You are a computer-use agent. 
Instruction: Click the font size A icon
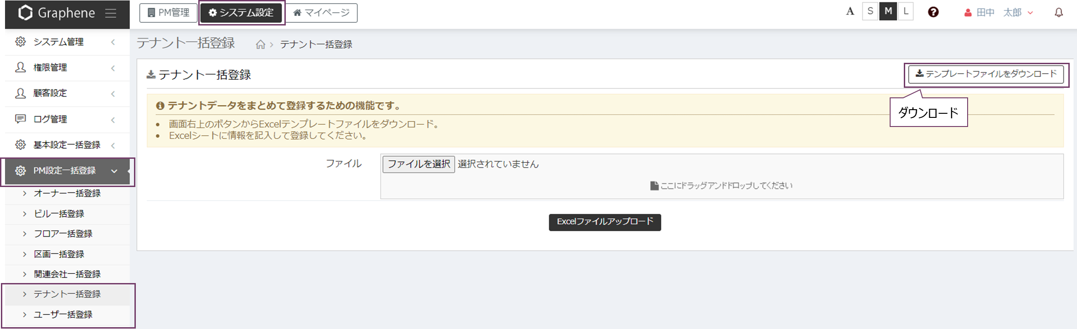850,12
